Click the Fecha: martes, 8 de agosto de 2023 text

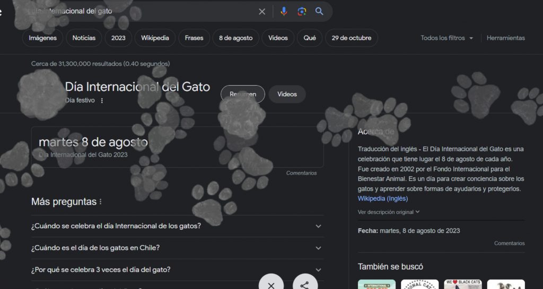click(x=409, y=231)
